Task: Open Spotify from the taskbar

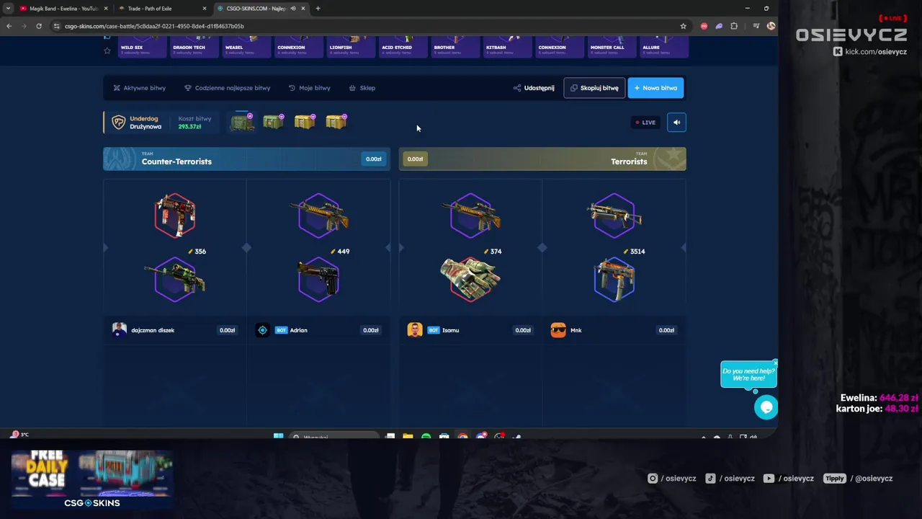Action: (426, 436)
